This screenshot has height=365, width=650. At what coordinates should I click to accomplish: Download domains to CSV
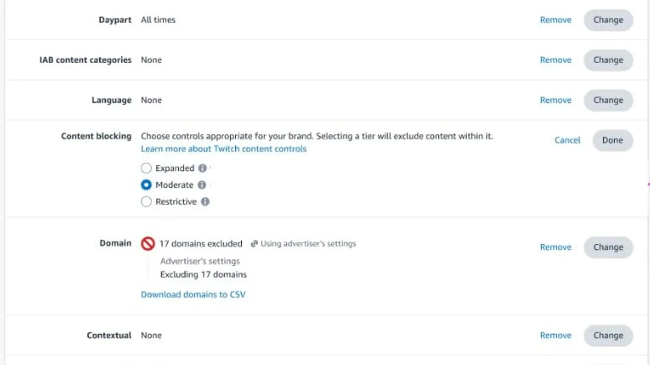(x=194, y=294)
